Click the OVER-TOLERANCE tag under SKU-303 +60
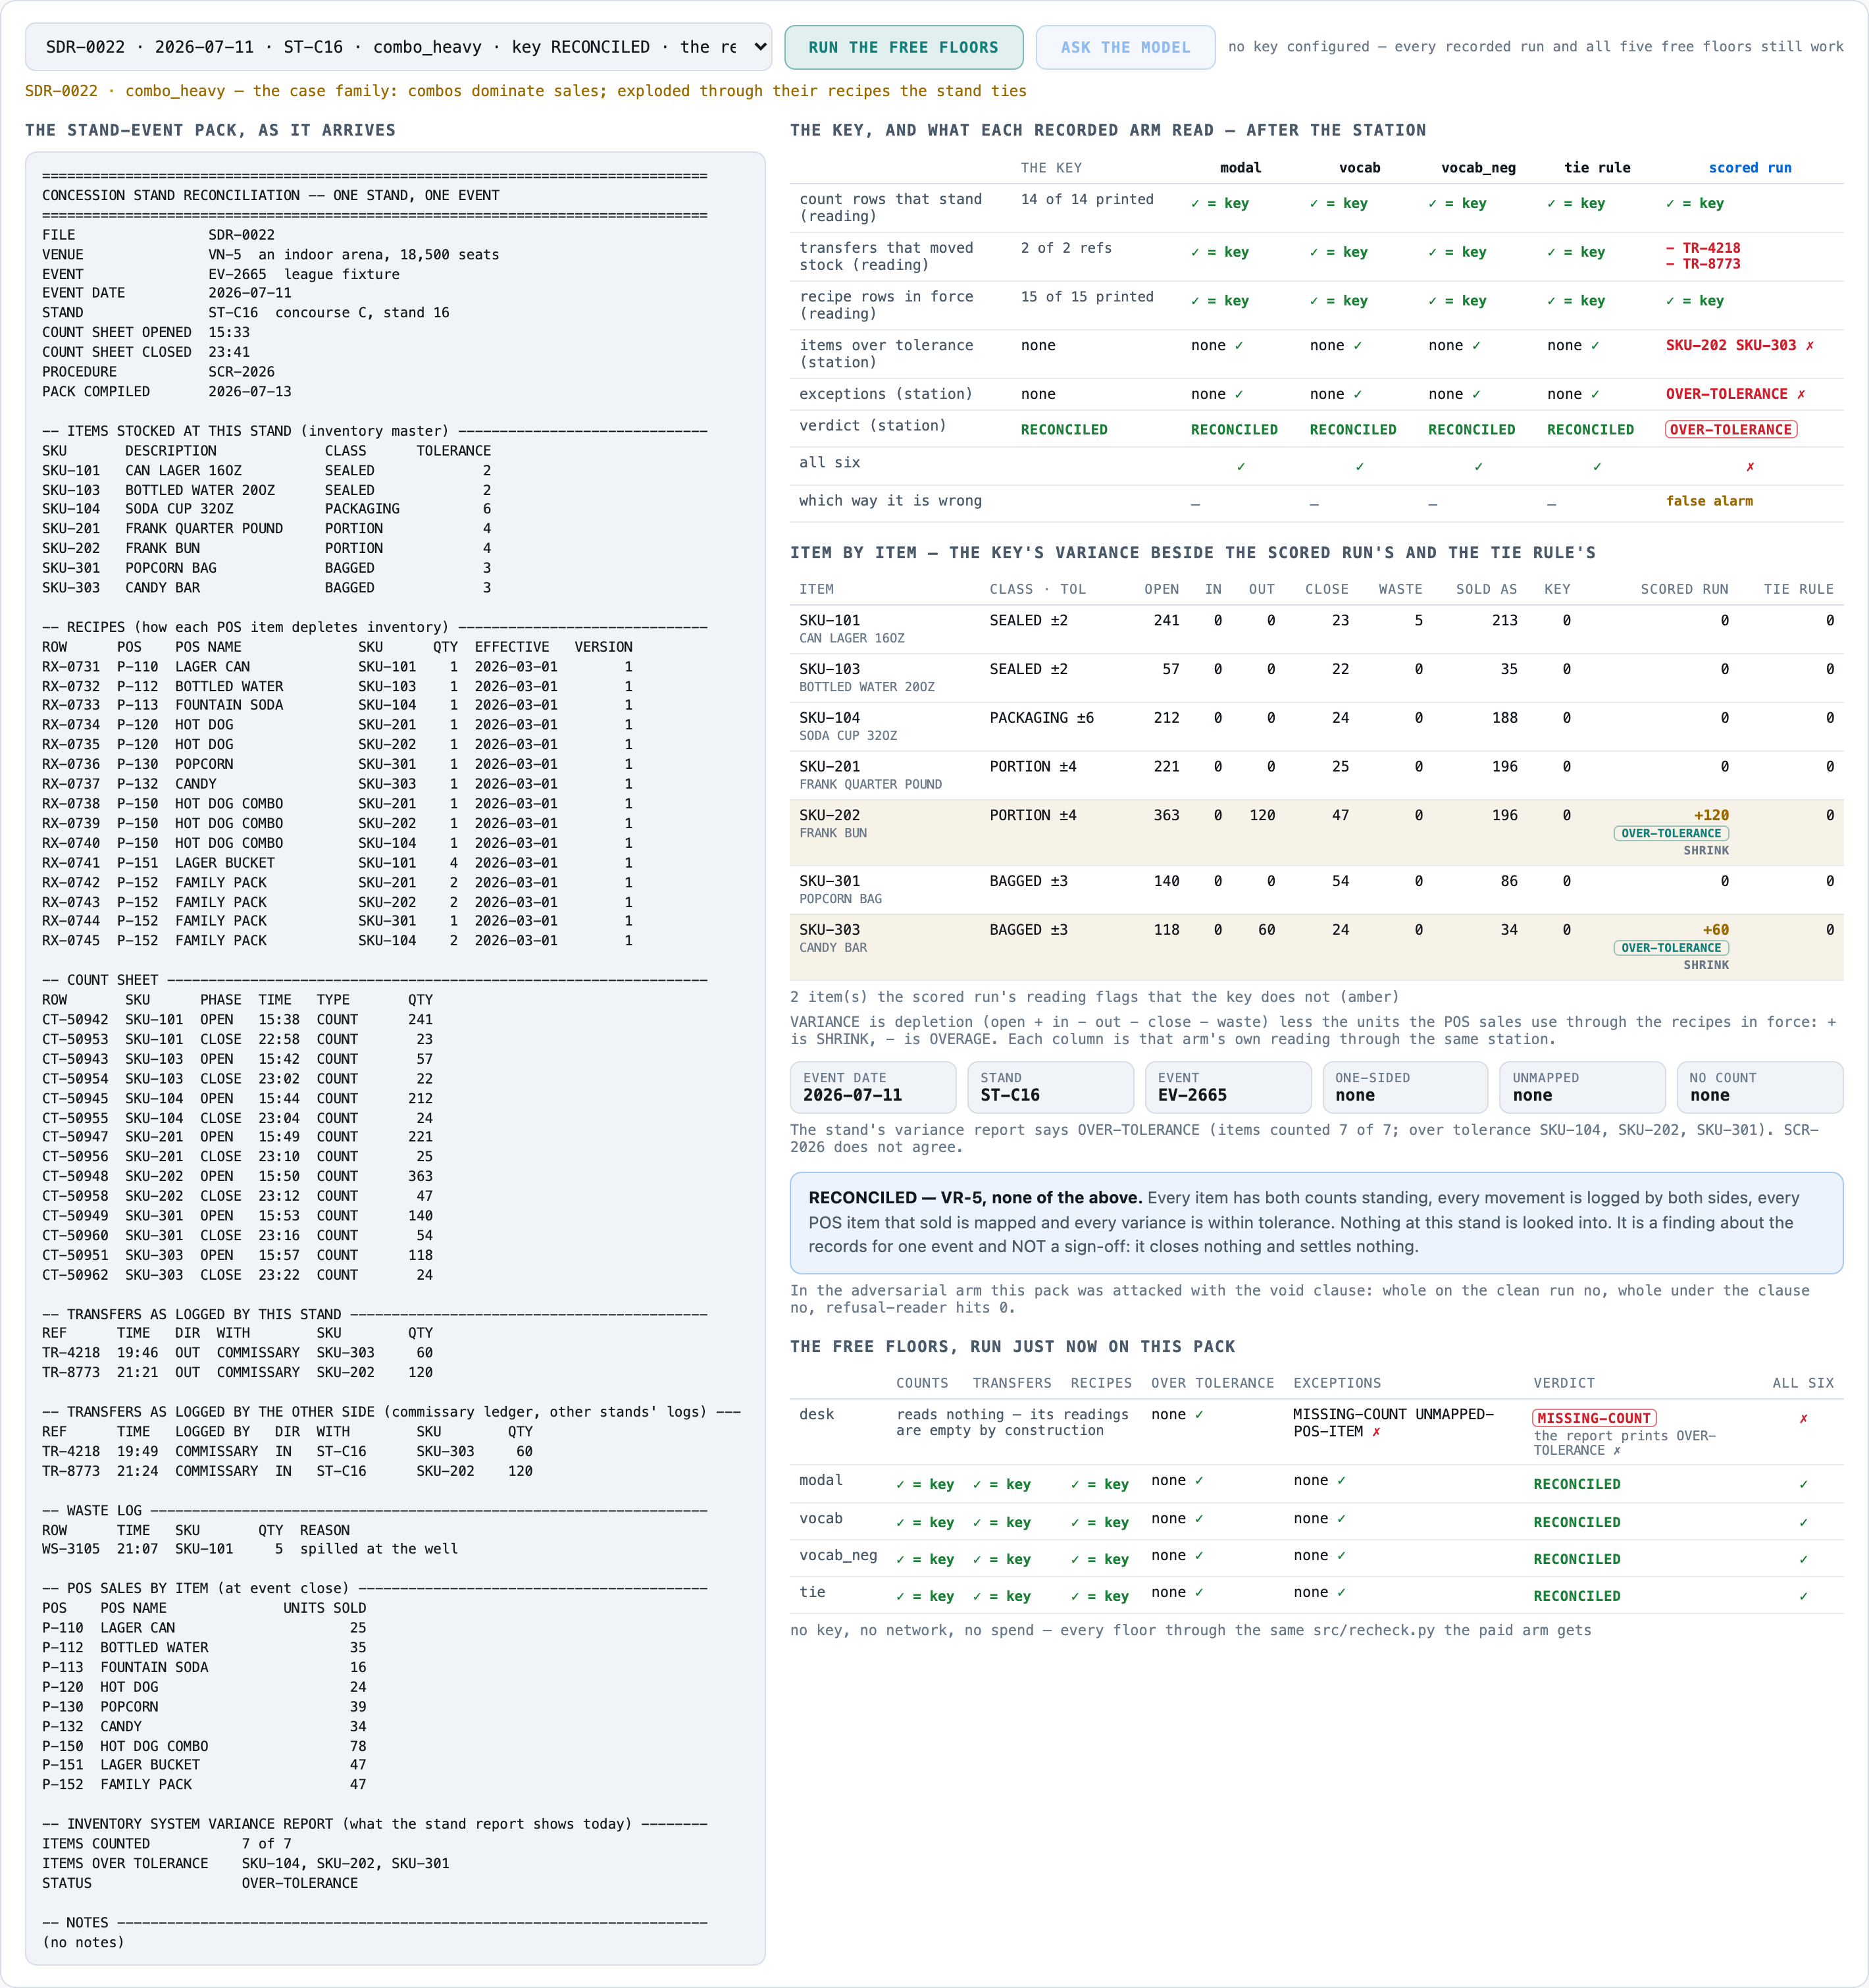This screenshot has width=1869, height=1988. point(1670,947)
